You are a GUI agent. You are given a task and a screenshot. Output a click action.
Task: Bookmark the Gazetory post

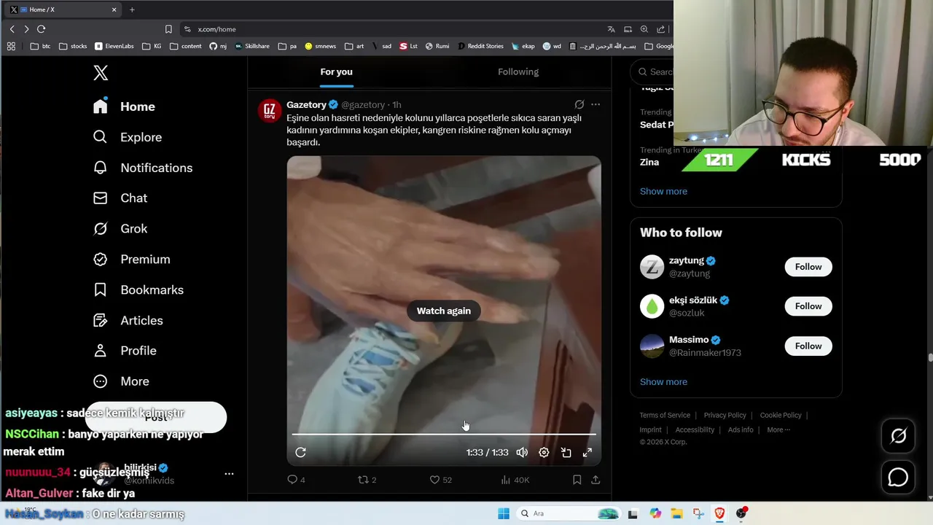pos(577,480)
